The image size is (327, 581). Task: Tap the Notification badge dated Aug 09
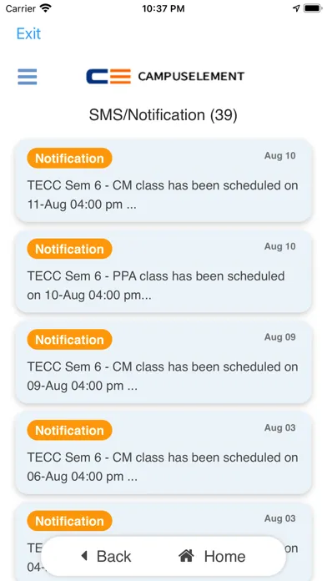pyautogui.click(x=69, y=340)
